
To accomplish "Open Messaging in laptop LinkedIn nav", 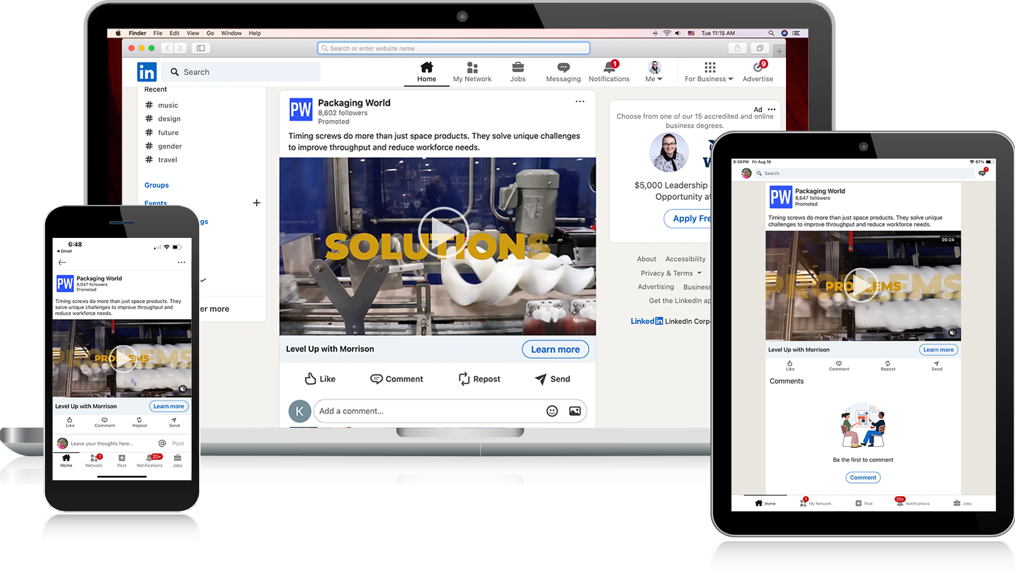I will [563, 72].
